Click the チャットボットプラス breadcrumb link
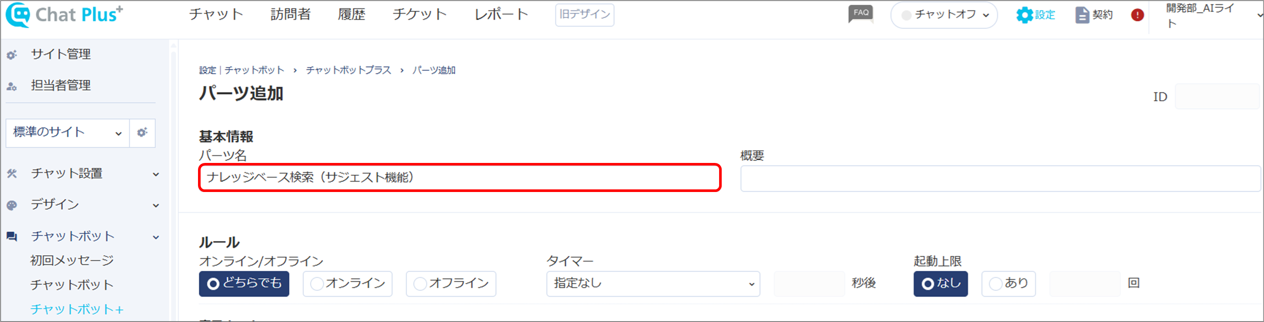The width and height of the screenshot is (1264, 322). point(348,70)
